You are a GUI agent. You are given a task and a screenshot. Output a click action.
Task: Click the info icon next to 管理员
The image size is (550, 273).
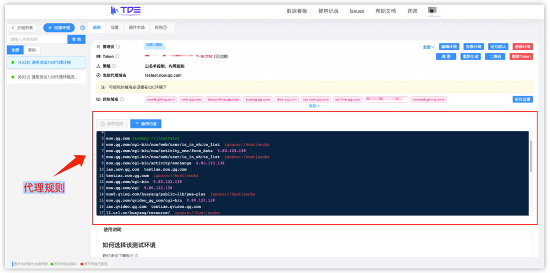tap(118, 47)
